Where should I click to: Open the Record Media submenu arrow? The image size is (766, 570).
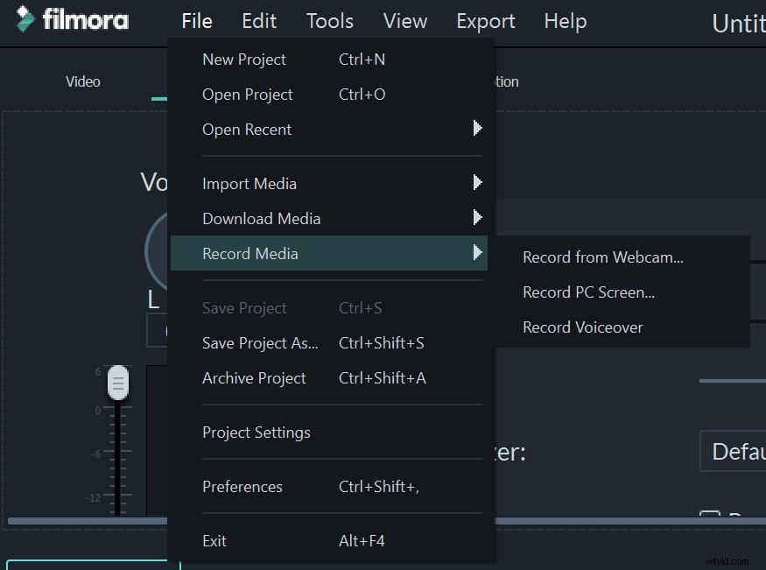coord(477,253)
